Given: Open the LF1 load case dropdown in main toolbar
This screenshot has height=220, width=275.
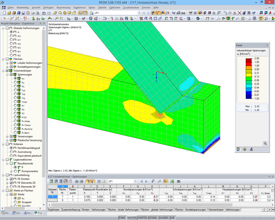Looking at the screenshot, I should [139, 13].
